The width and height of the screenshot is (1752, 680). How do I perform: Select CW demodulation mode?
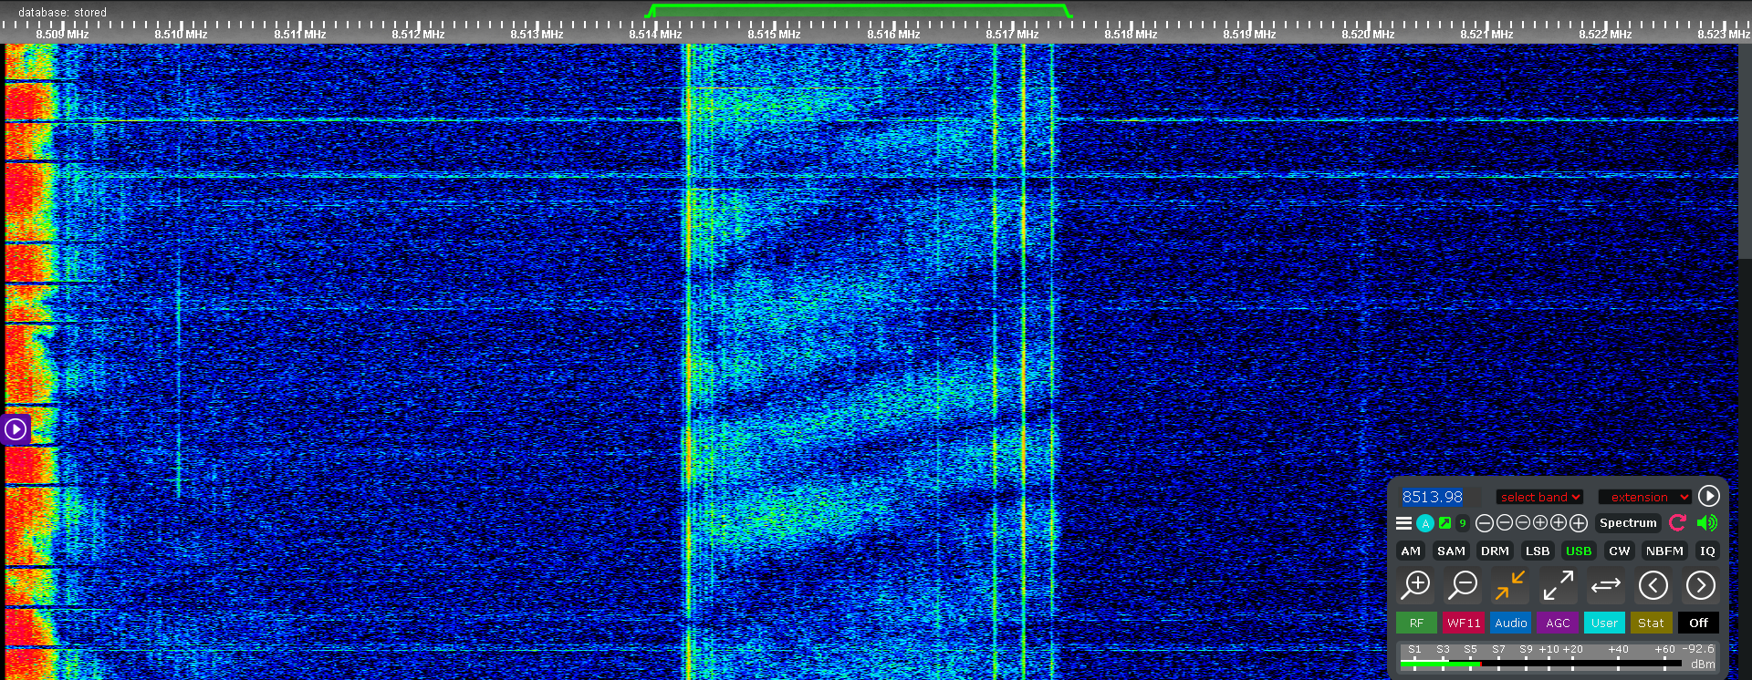coord(1620,551)
